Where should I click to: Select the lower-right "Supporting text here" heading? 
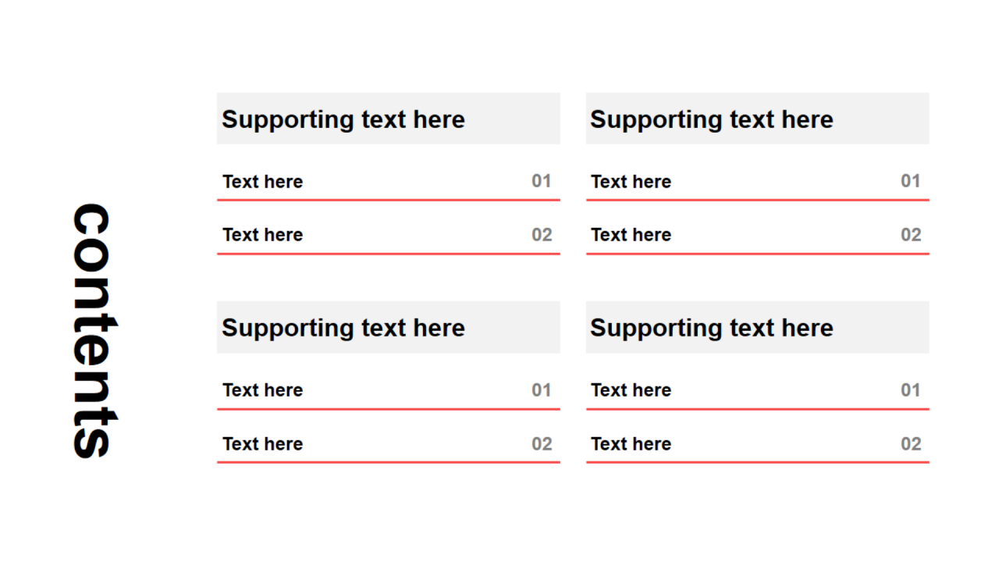point(712,328)
